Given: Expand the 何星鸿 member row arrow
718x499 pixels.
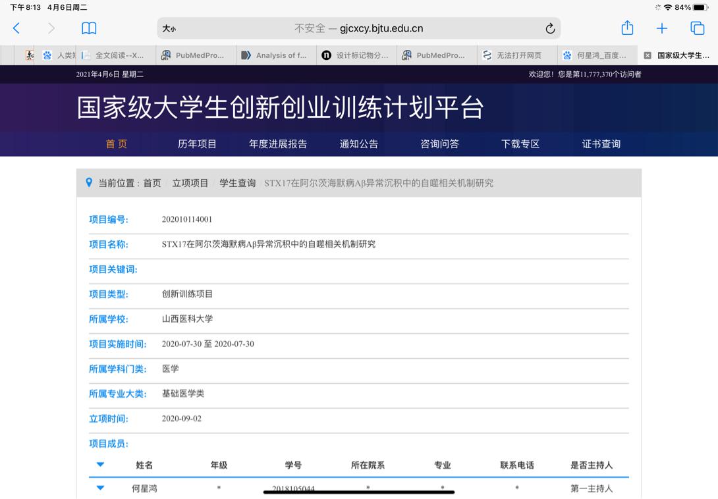Looking at the screenshot, I should pos(100,488).
